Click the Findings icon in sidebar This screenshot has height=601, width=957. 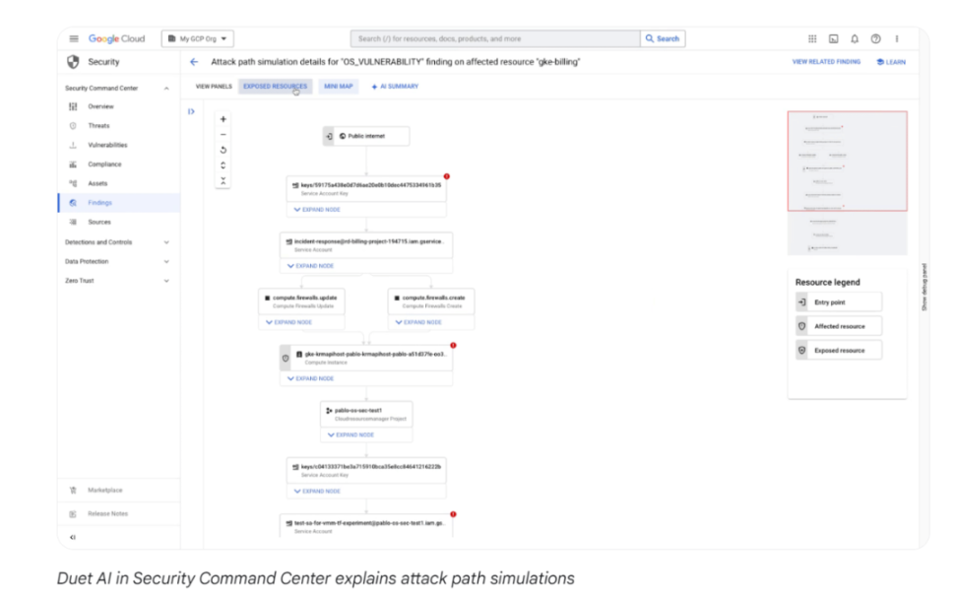tap(73, 203)
